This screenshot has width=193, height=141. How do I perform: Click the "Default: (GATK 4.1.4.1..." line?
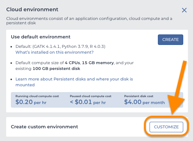point(60,46)
